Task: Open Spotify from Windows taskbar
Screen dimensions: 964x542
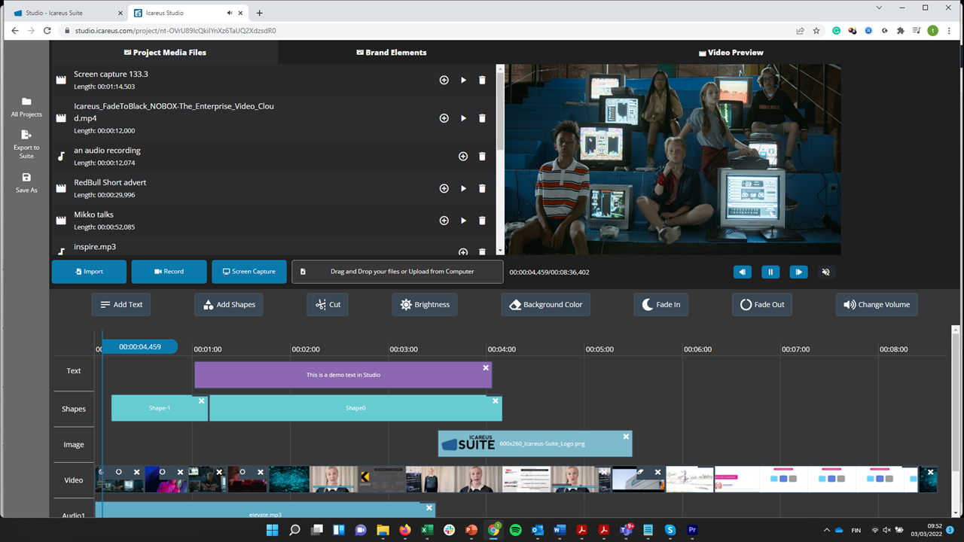Action: (x=515, y=530)
